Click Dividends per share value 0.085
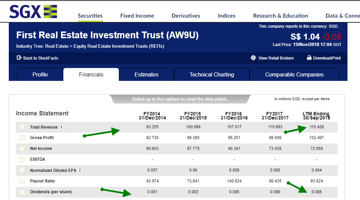The height and width of the screenshot is (200, 360). point(234,192)
